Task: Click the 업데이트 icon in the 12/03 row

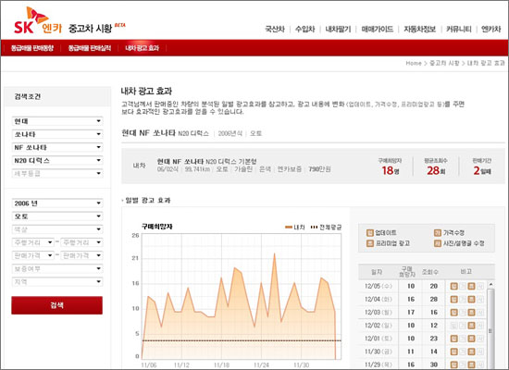Action: point(454,313)
